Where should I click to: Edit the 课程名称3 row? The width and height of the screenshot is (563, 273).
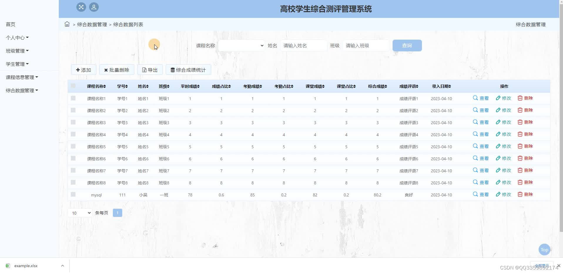pos(503,122)
